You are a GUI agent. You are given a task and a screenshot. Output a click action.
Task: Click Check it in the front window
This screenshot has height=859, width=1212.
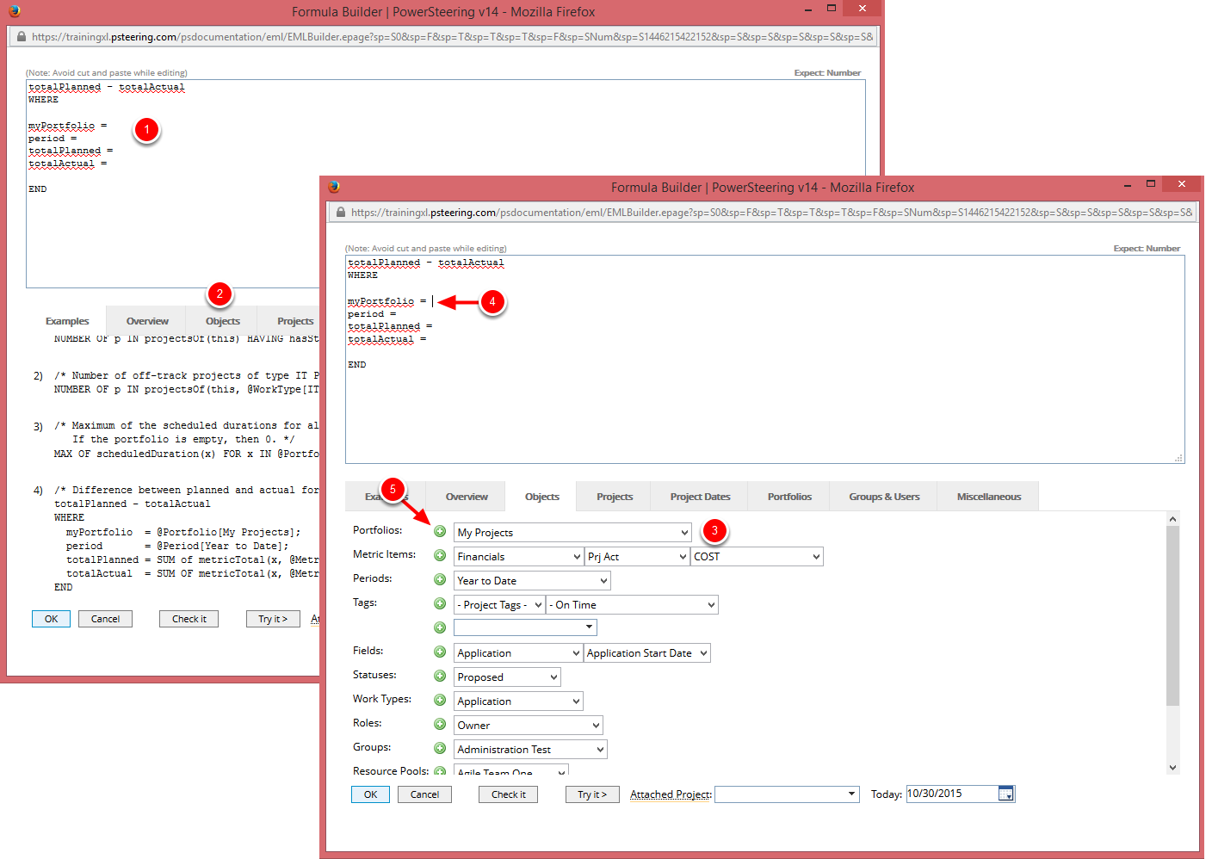pos(509,794)
